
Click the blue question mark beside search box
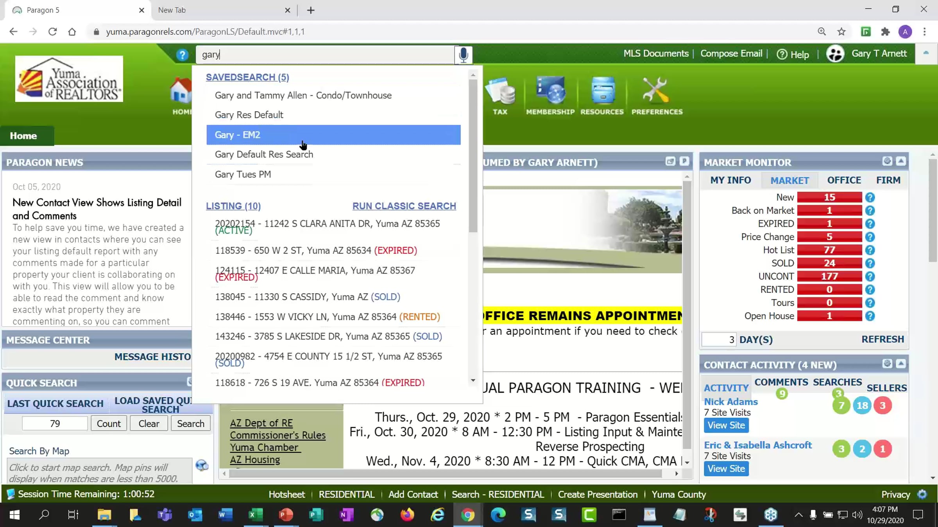point(182,55)
